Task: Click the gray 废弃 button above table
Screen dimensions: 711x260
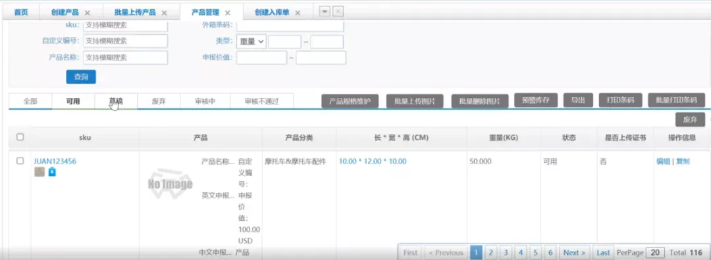Action: [690, 119]
